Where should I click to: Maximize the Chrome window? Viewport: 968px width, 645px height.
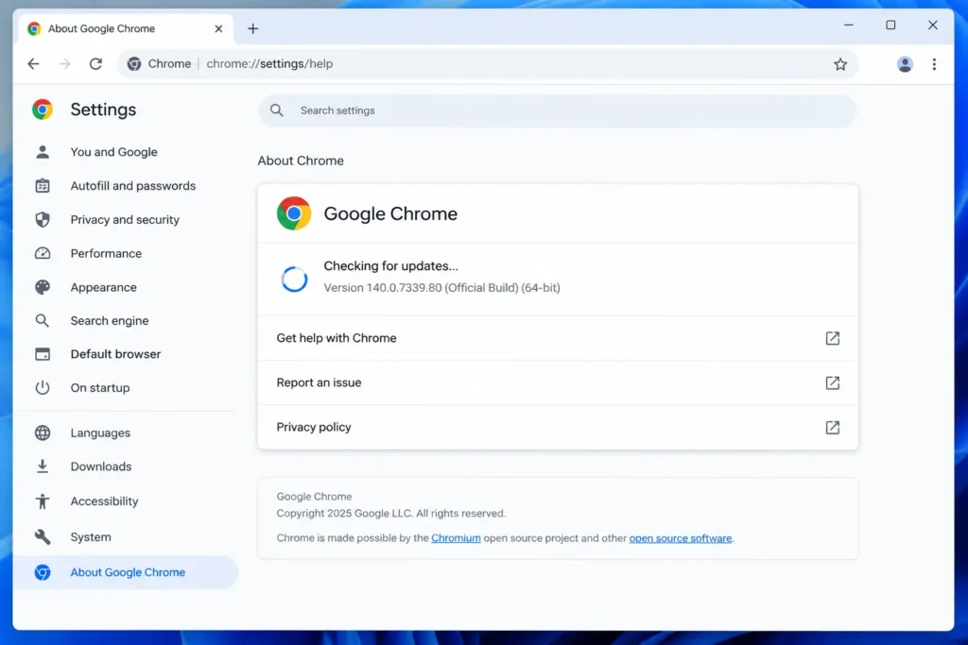[x=890, y=25]
